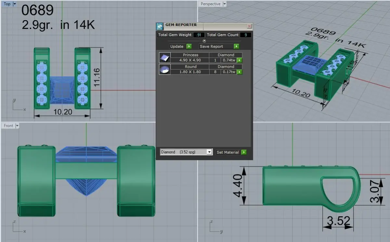Viewport: 390px width, 242px height.
Task: Click the green Set Material arrow
Action: point(244,152)
